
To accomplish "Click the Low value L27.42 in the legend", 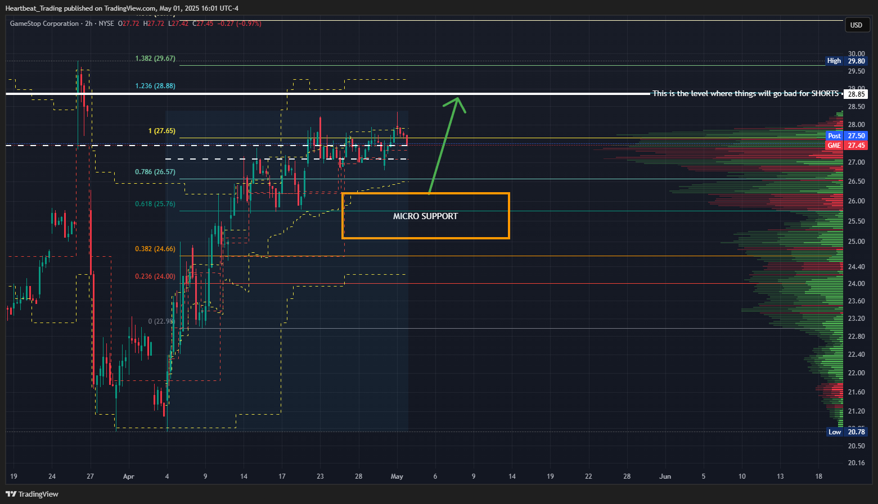I will (179, 24).
